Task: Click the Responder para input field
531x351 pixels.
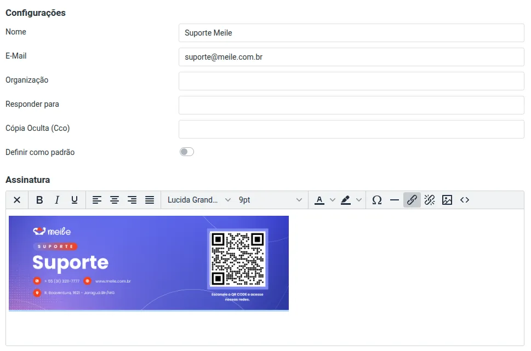Action: coord(351,105)
